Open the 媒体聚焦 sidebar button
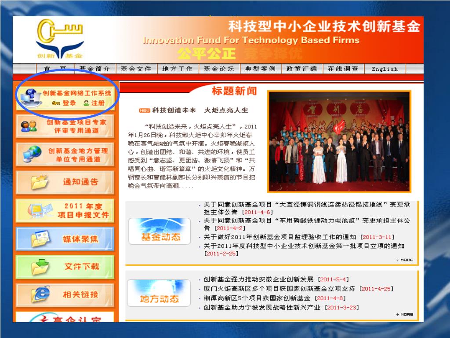Viewport: 450px width, 338px height. pos(65,239)
